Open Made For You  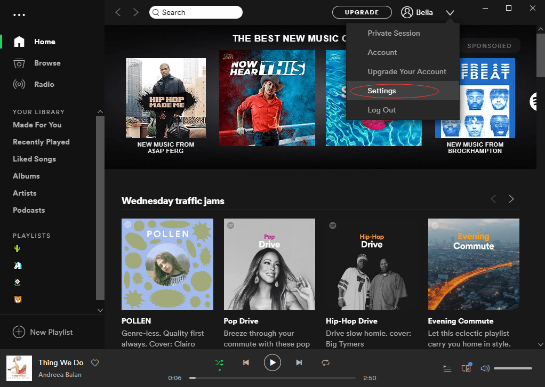tap(37, 125)
